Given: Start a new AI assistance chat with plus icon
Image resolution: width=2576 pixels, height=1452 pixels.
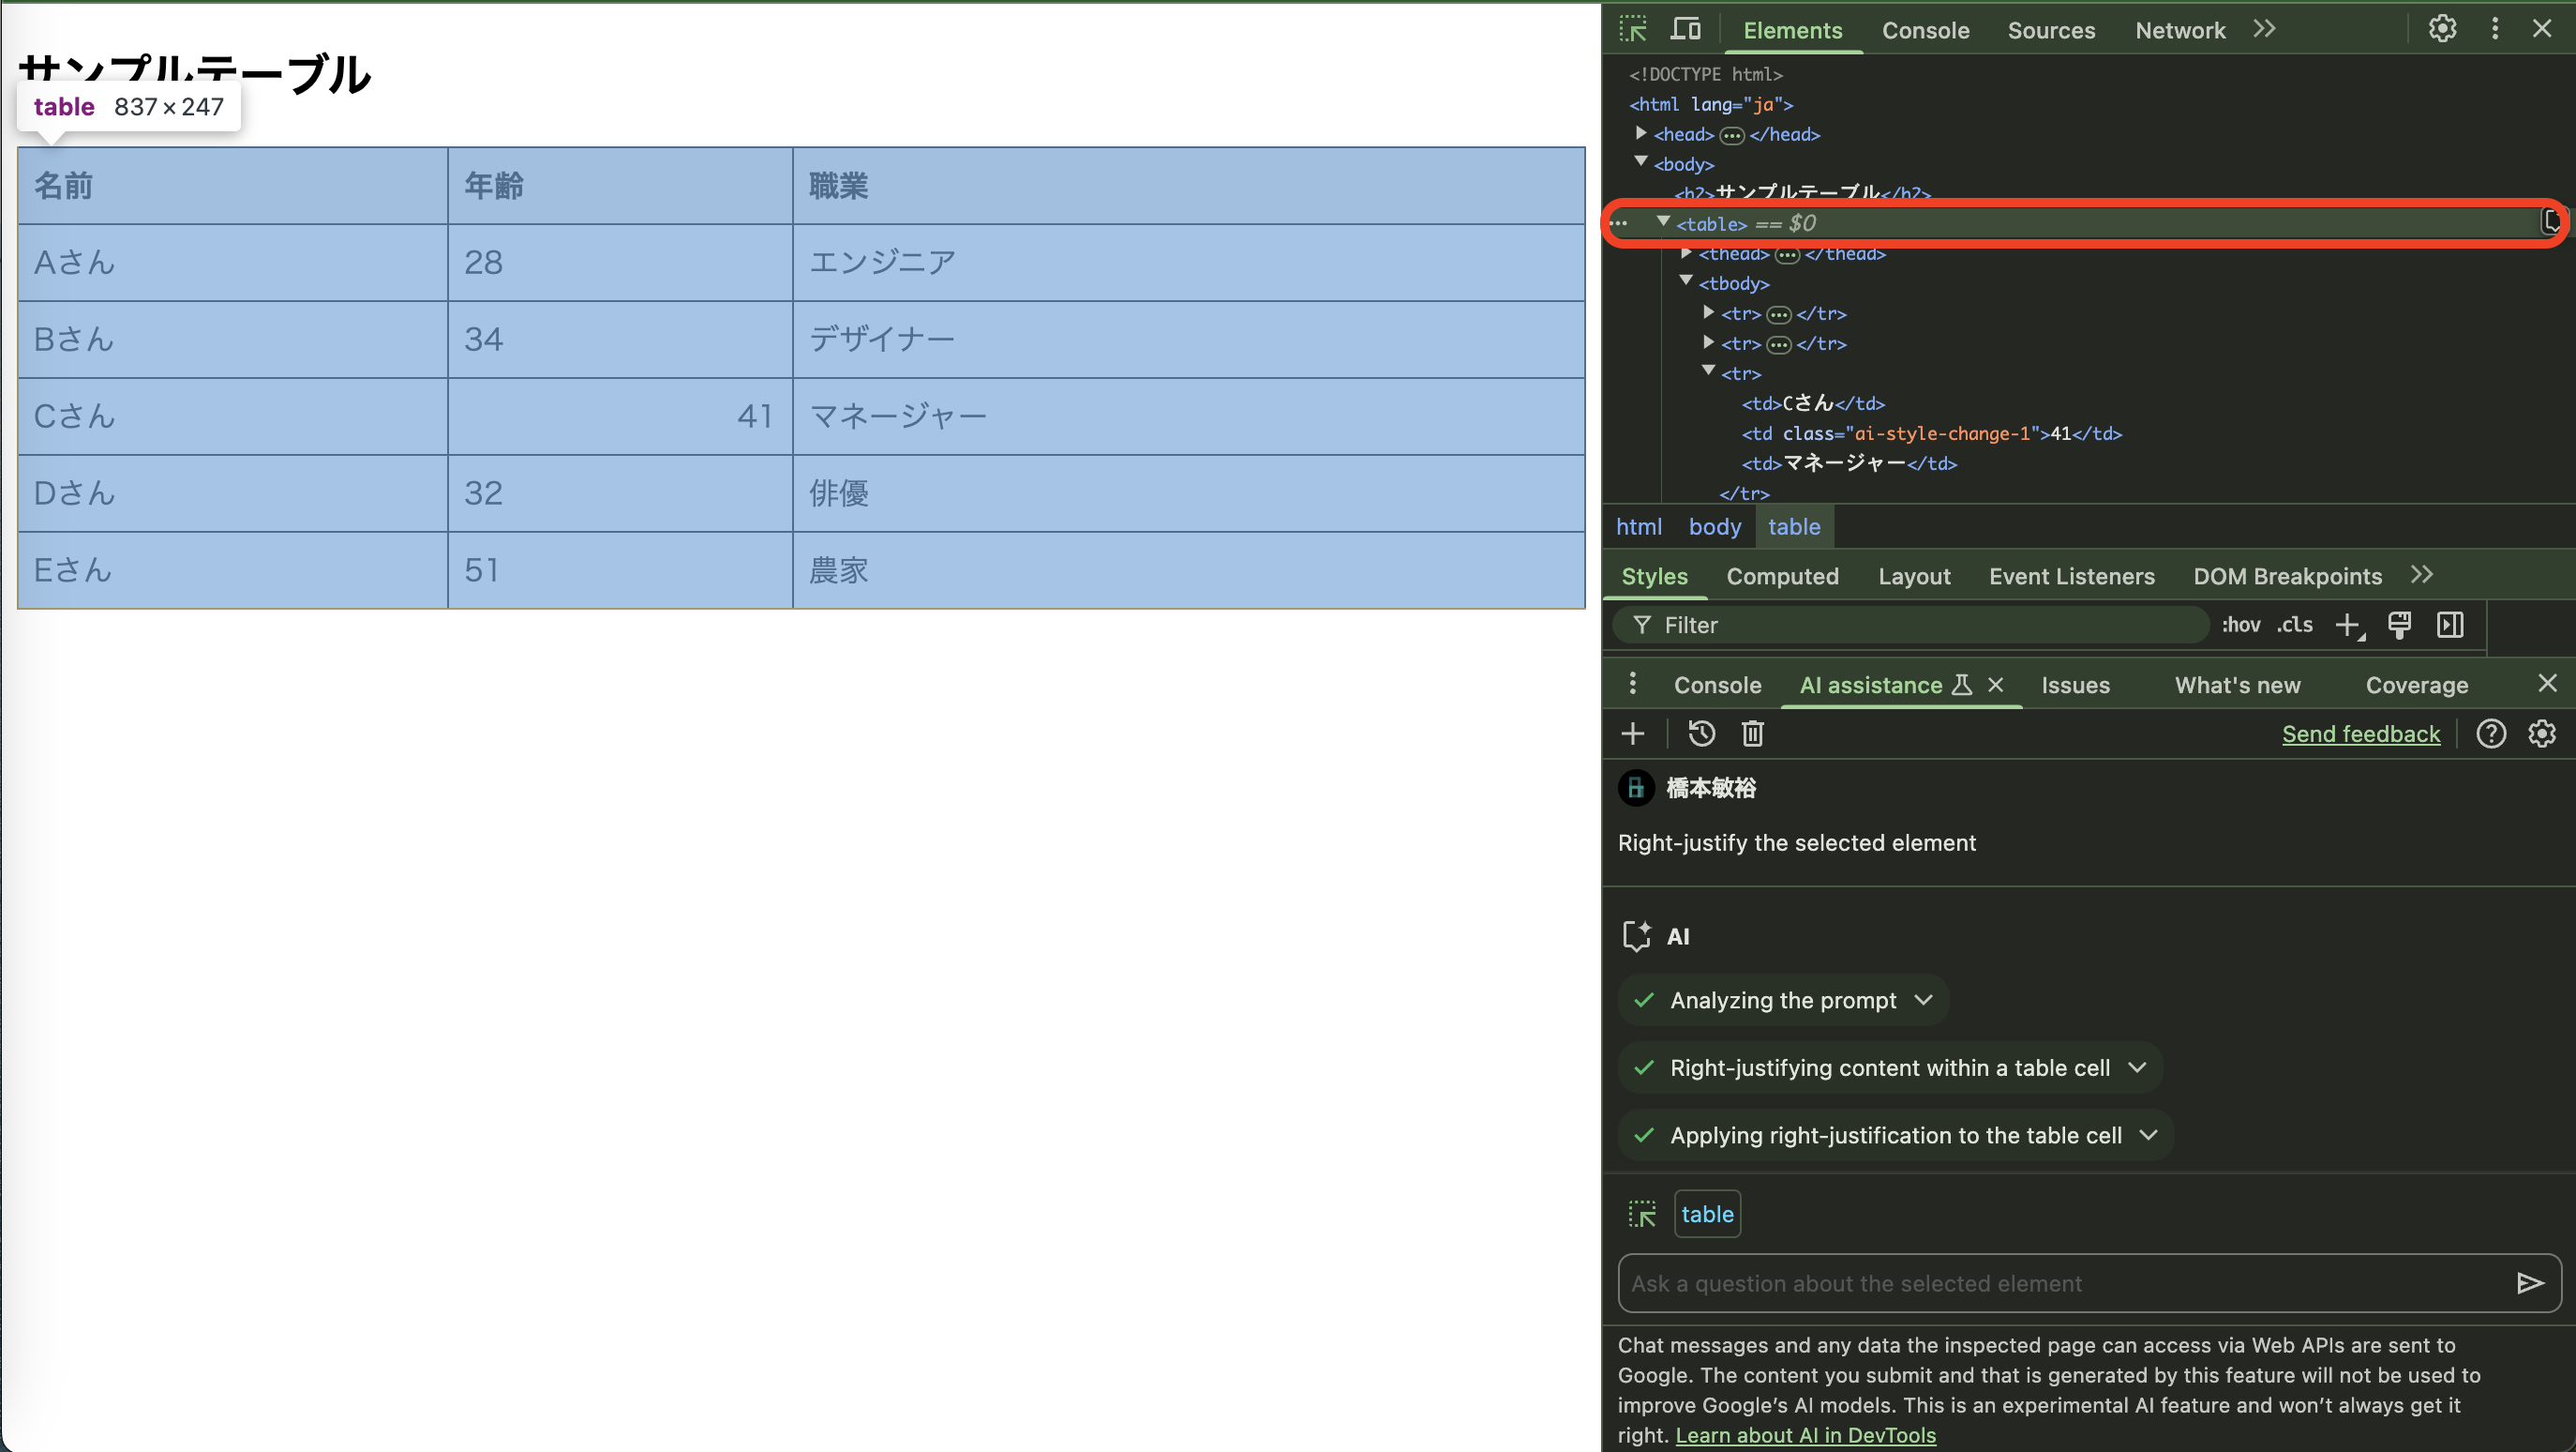Looking at the screenshot, I should 1632,734.
